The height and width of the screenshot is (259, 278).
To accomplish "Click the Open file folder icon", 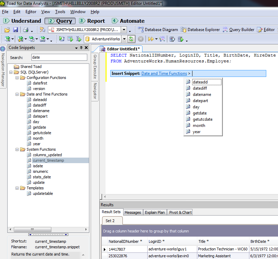I will click(x=7, y=30).
